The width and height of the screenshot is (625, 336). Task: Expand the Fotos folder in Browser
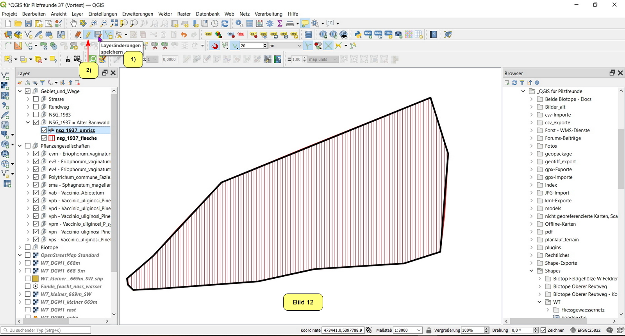(x=531, y=146)
